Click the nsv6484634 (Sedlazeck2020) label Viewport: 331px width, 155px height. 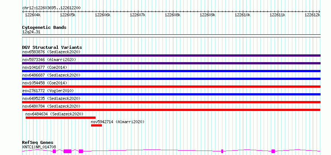click(x=54, y=114)
